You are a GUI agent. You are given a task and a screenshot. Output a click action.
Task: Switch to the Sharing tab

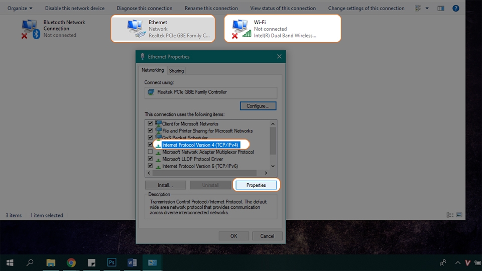point(176,71)
